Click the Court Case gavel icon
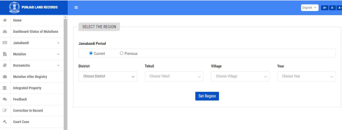This screenshot has height=130, width=342. [5, 122]
